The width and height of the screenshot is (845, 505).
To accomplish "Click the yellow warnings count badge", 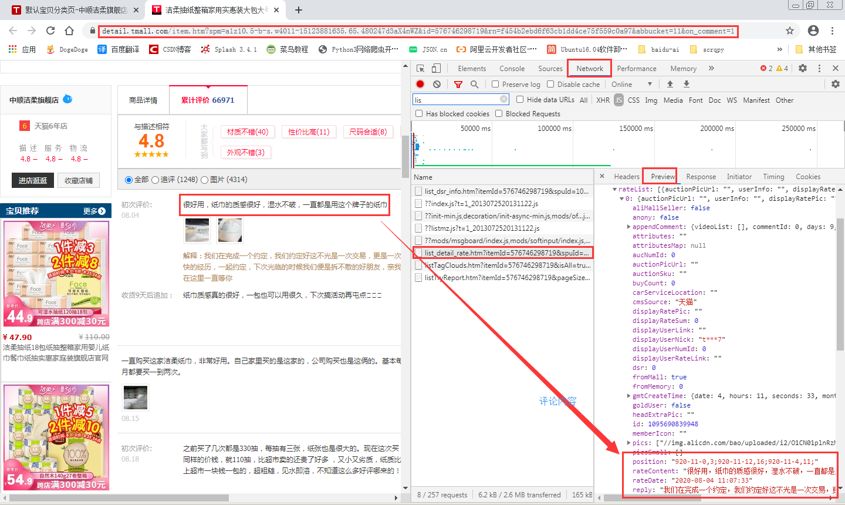I will [x=782, y=68].
